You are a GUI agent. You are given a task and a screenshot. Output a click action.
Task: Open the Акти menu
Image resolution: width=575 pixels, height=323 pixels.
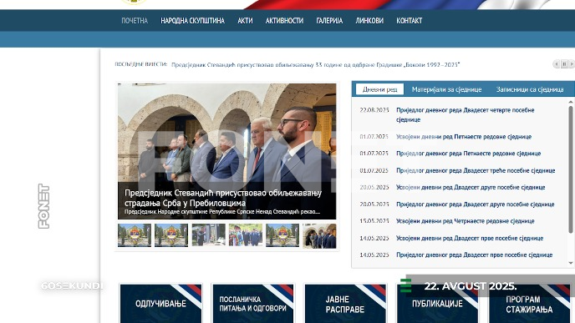245,21
